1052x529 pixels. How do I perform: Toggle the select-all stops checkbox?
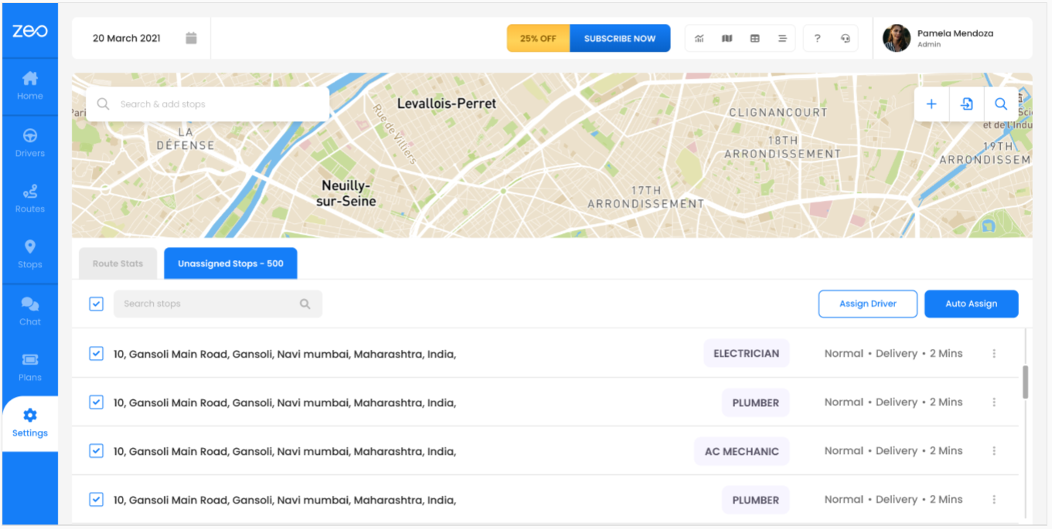(x=96, y=303)
